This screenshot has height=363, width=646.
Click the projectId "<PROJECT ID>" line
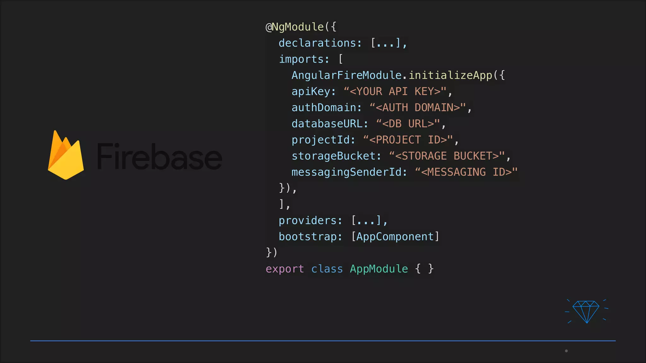[375, 140]
